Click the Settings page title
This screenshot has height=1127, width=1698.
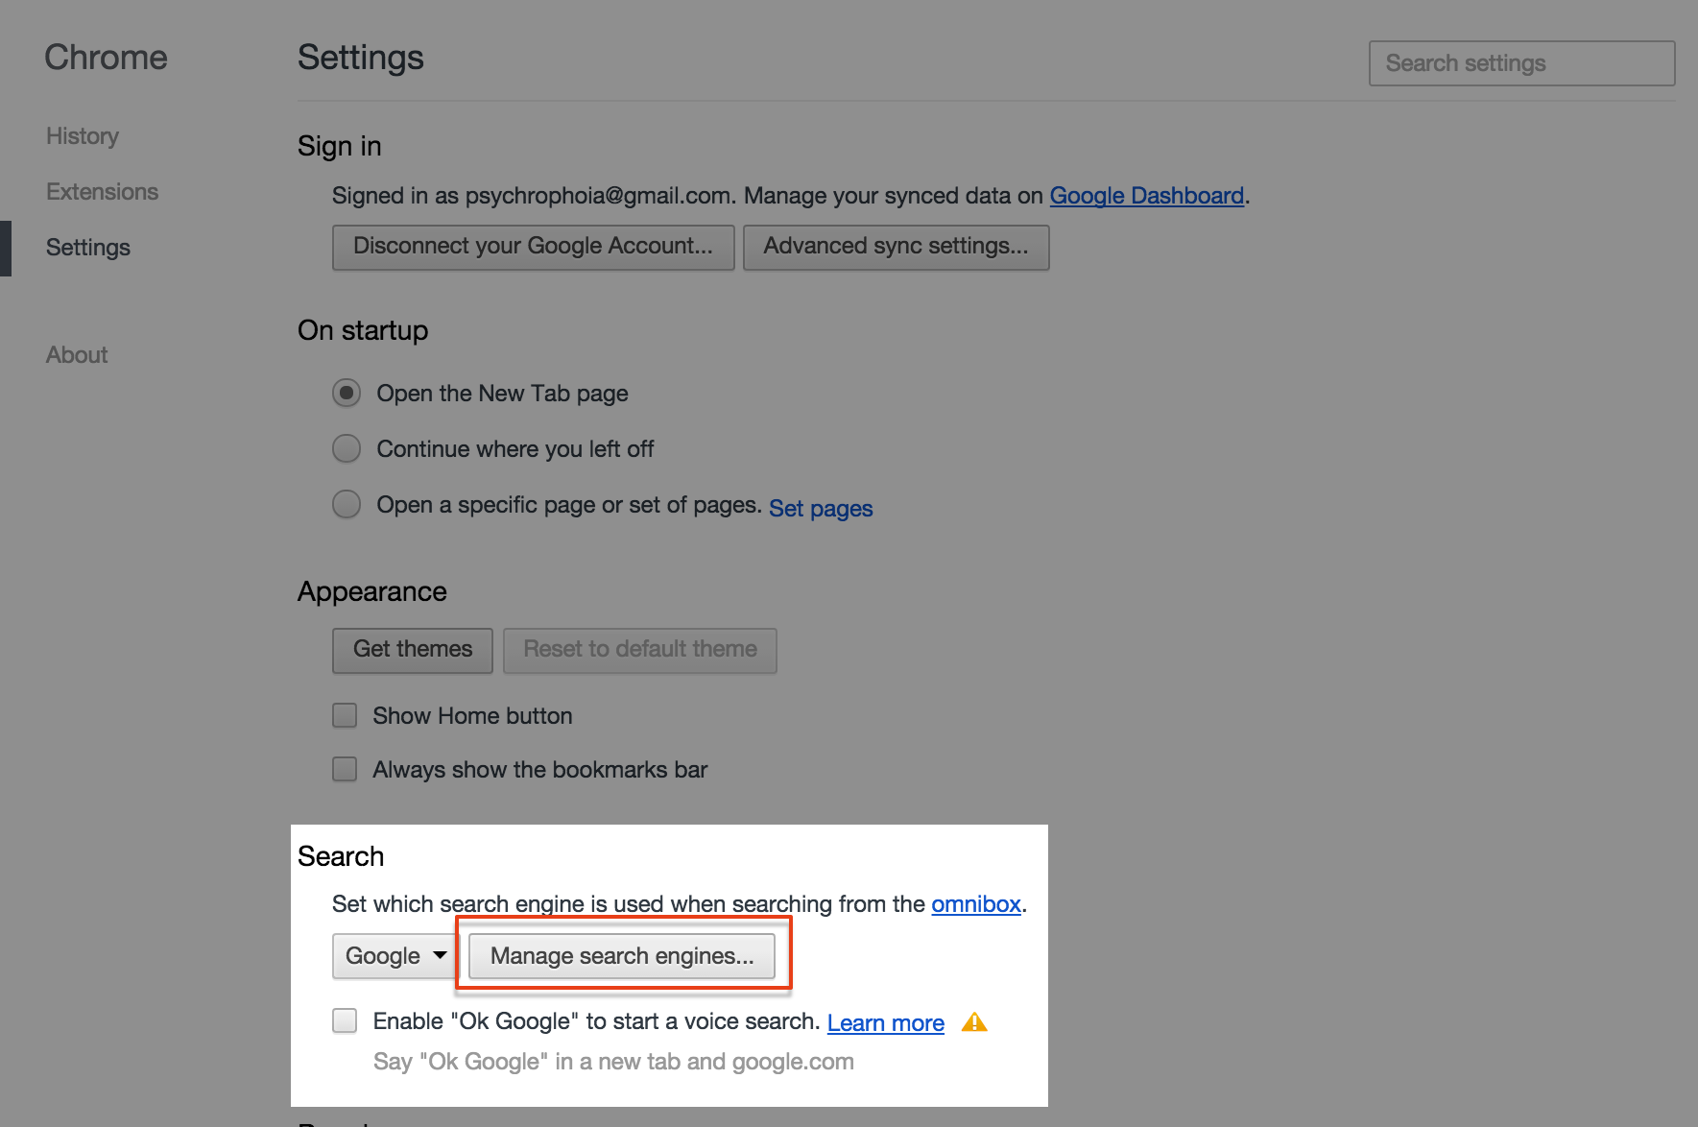point(361,58)
